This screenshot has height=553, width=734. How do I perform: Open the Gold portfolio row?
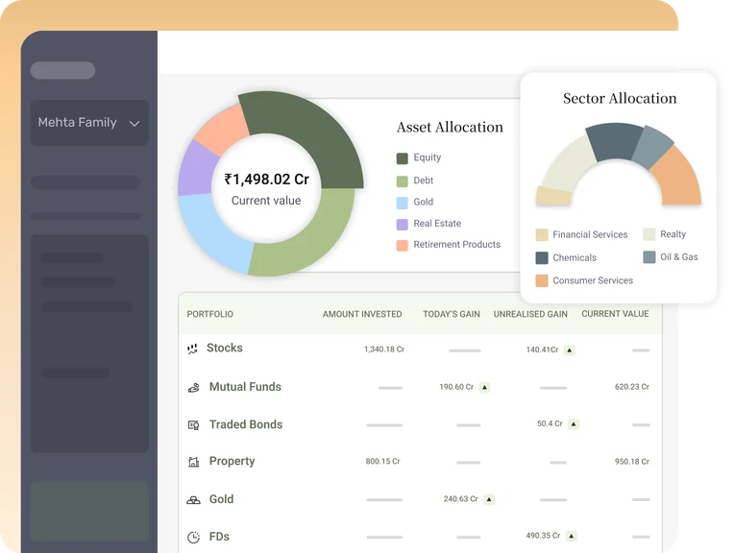coord(420,499)
